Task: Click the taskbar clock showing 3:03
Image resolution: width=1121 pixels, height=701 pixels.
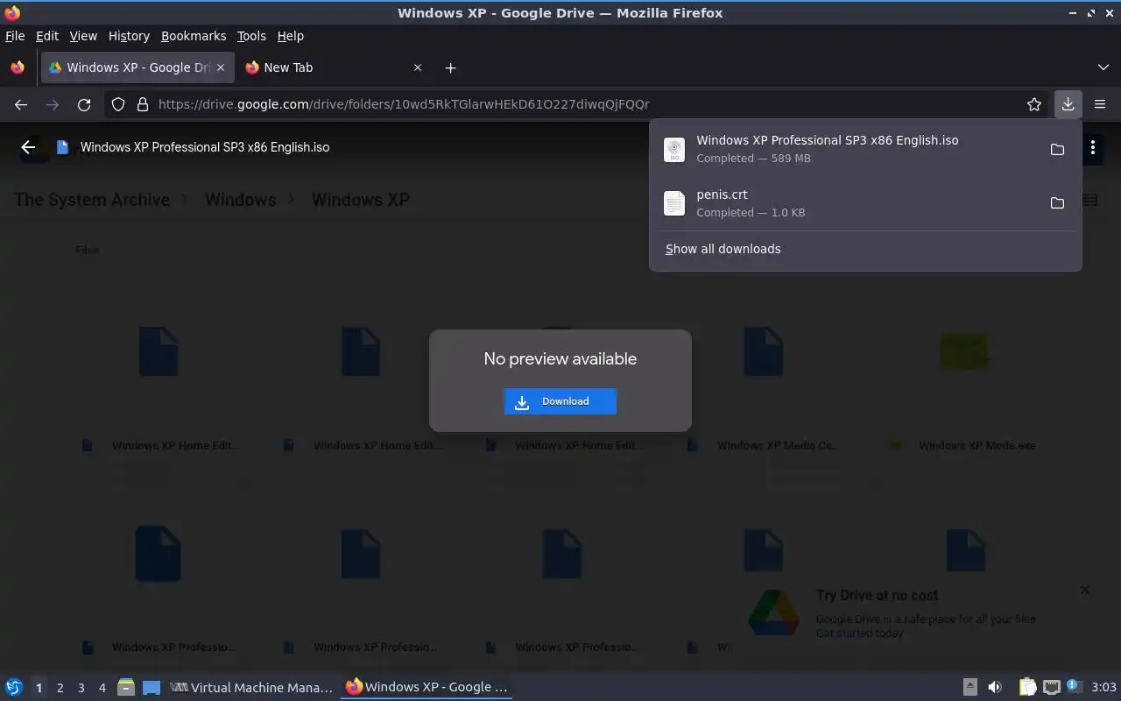Action: (x=1103, y=687)
